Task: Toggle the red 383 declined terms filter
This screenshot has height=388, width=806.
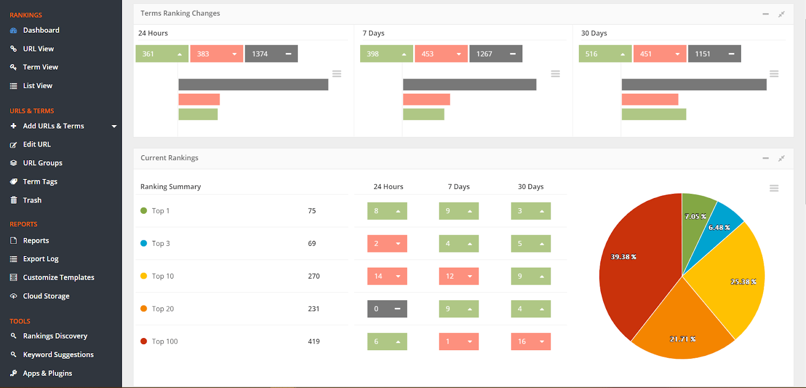Action: pyautogui.click(x=217, y=54)
